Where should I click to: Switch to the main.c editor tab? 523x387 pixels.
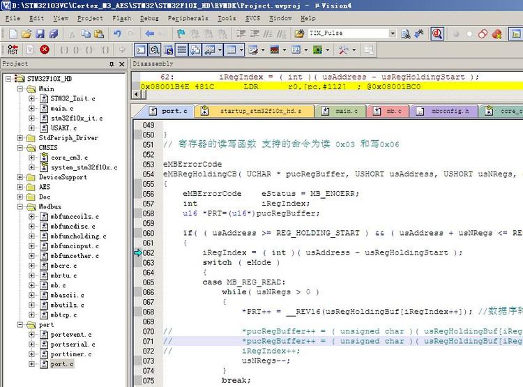(342, 112)
